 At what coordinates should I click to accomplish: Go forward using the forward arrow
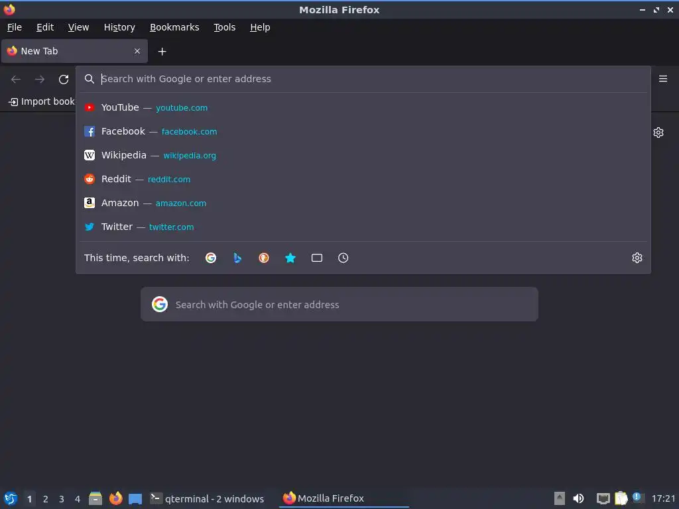click(40, 80)
